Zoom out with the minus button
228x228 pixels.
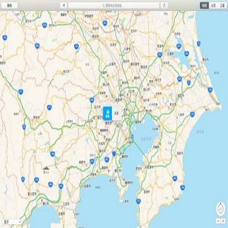pos(218,221)
